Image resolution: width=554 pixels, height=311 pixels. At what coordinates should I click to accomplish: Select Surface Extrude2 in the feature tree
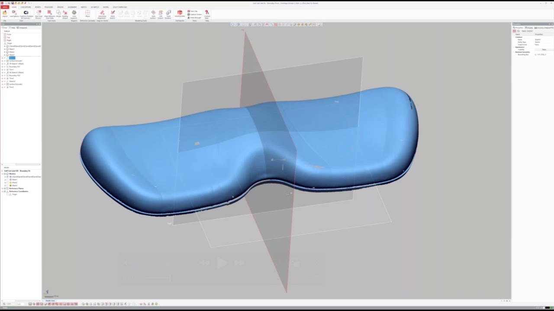coord(16,84)
